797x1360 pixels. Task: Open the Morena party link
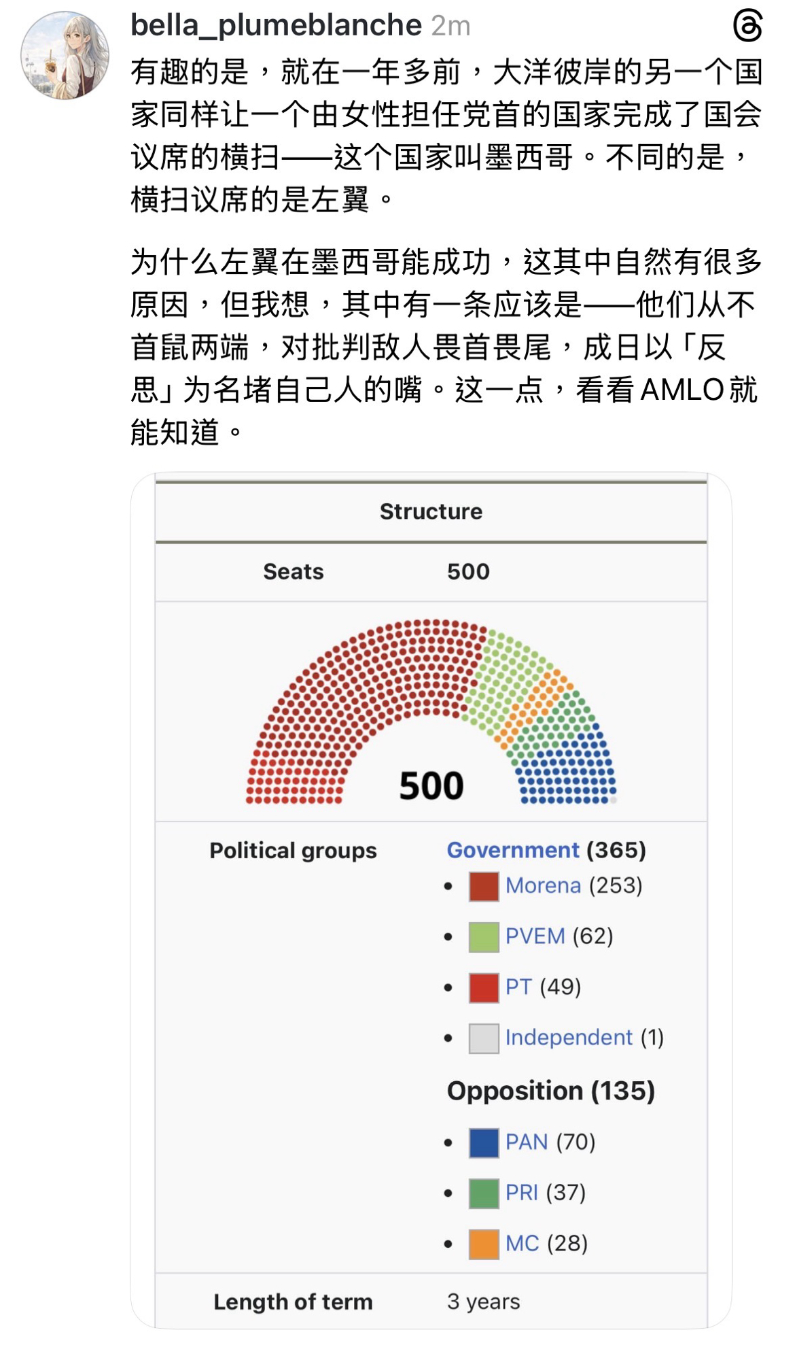tap(543, 885)
